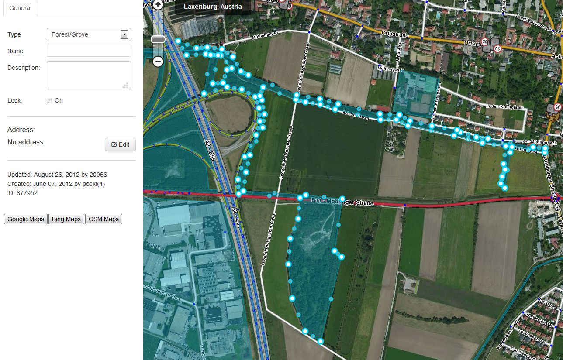Image resolution: width=563 pixels, height=360 pixels.
Task: Click the Edit address button
Action: [120, 144]
